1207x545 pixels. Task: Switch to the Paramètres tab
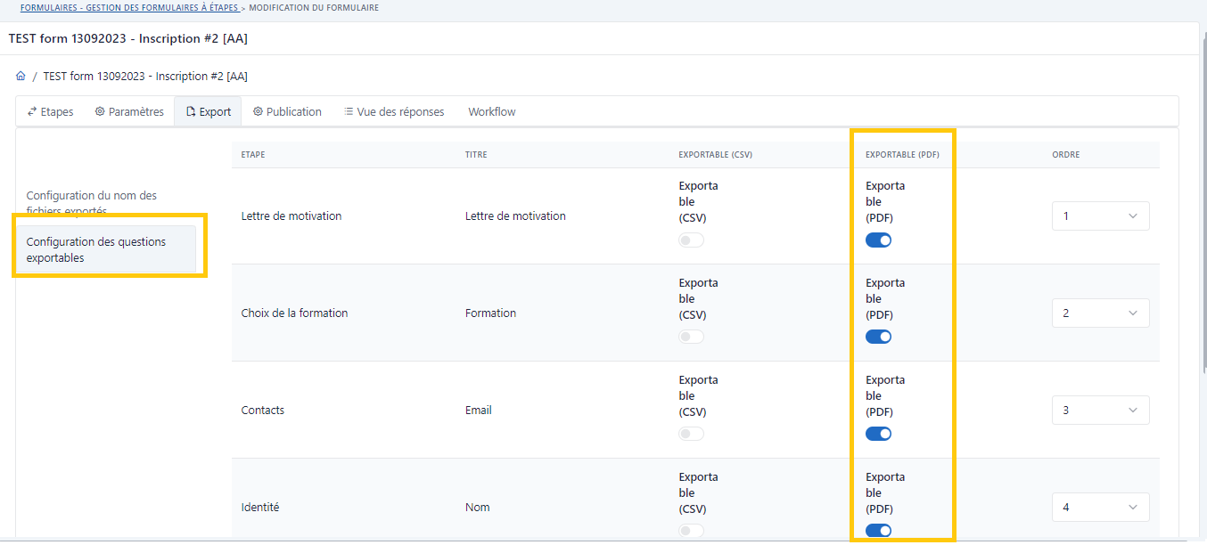tap(129, 112)
